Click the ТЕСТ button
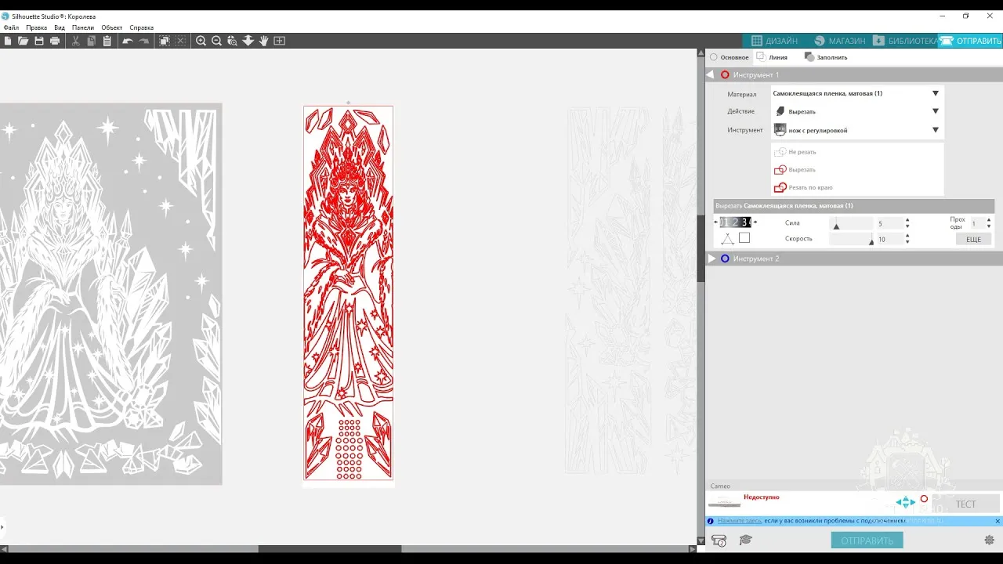Viewport: 1003px width, 564px height. [x=965, y=504]
